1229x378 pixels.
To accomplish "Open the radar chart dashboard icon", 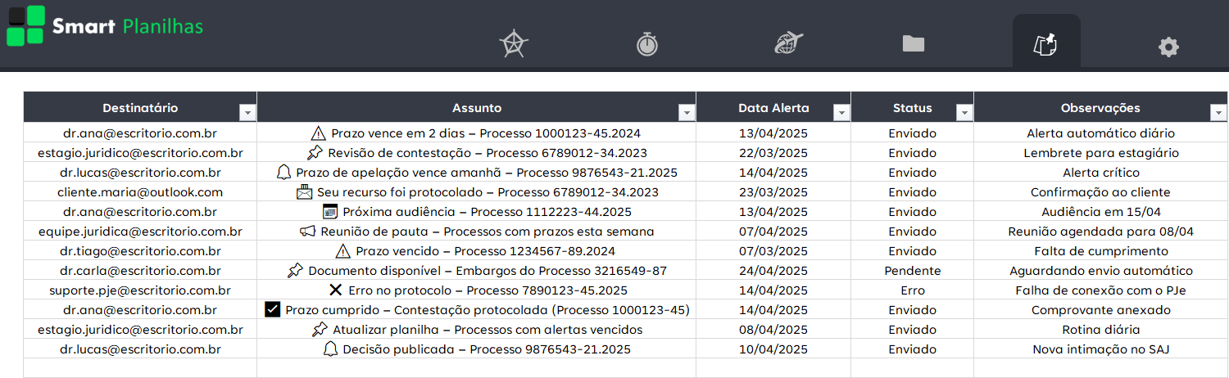I will tap(514, 43).
